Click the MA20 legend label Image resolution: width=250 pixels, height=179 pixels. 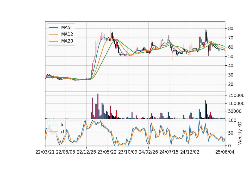(x=67, y=41)
